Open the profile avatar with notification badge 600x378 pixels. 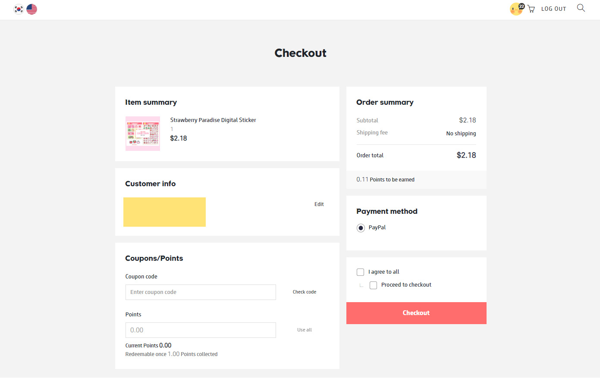coord(516,9)
